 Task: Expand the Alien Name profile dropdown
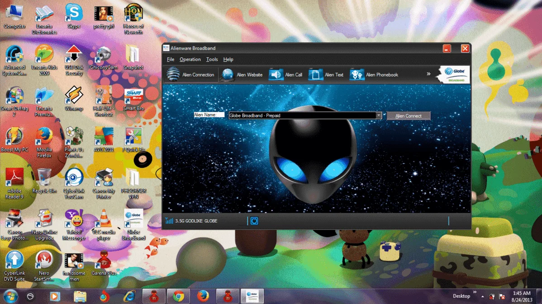(379, 115)
